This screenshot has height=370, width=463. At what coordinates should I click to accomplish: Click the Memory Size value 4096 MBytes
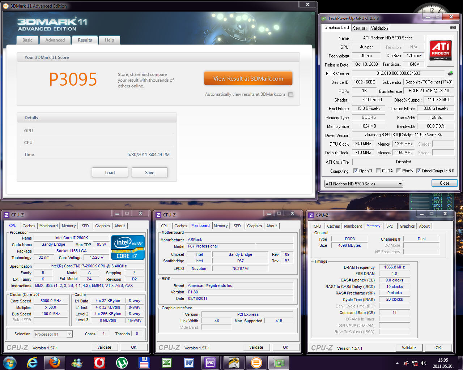pos(349,245)
